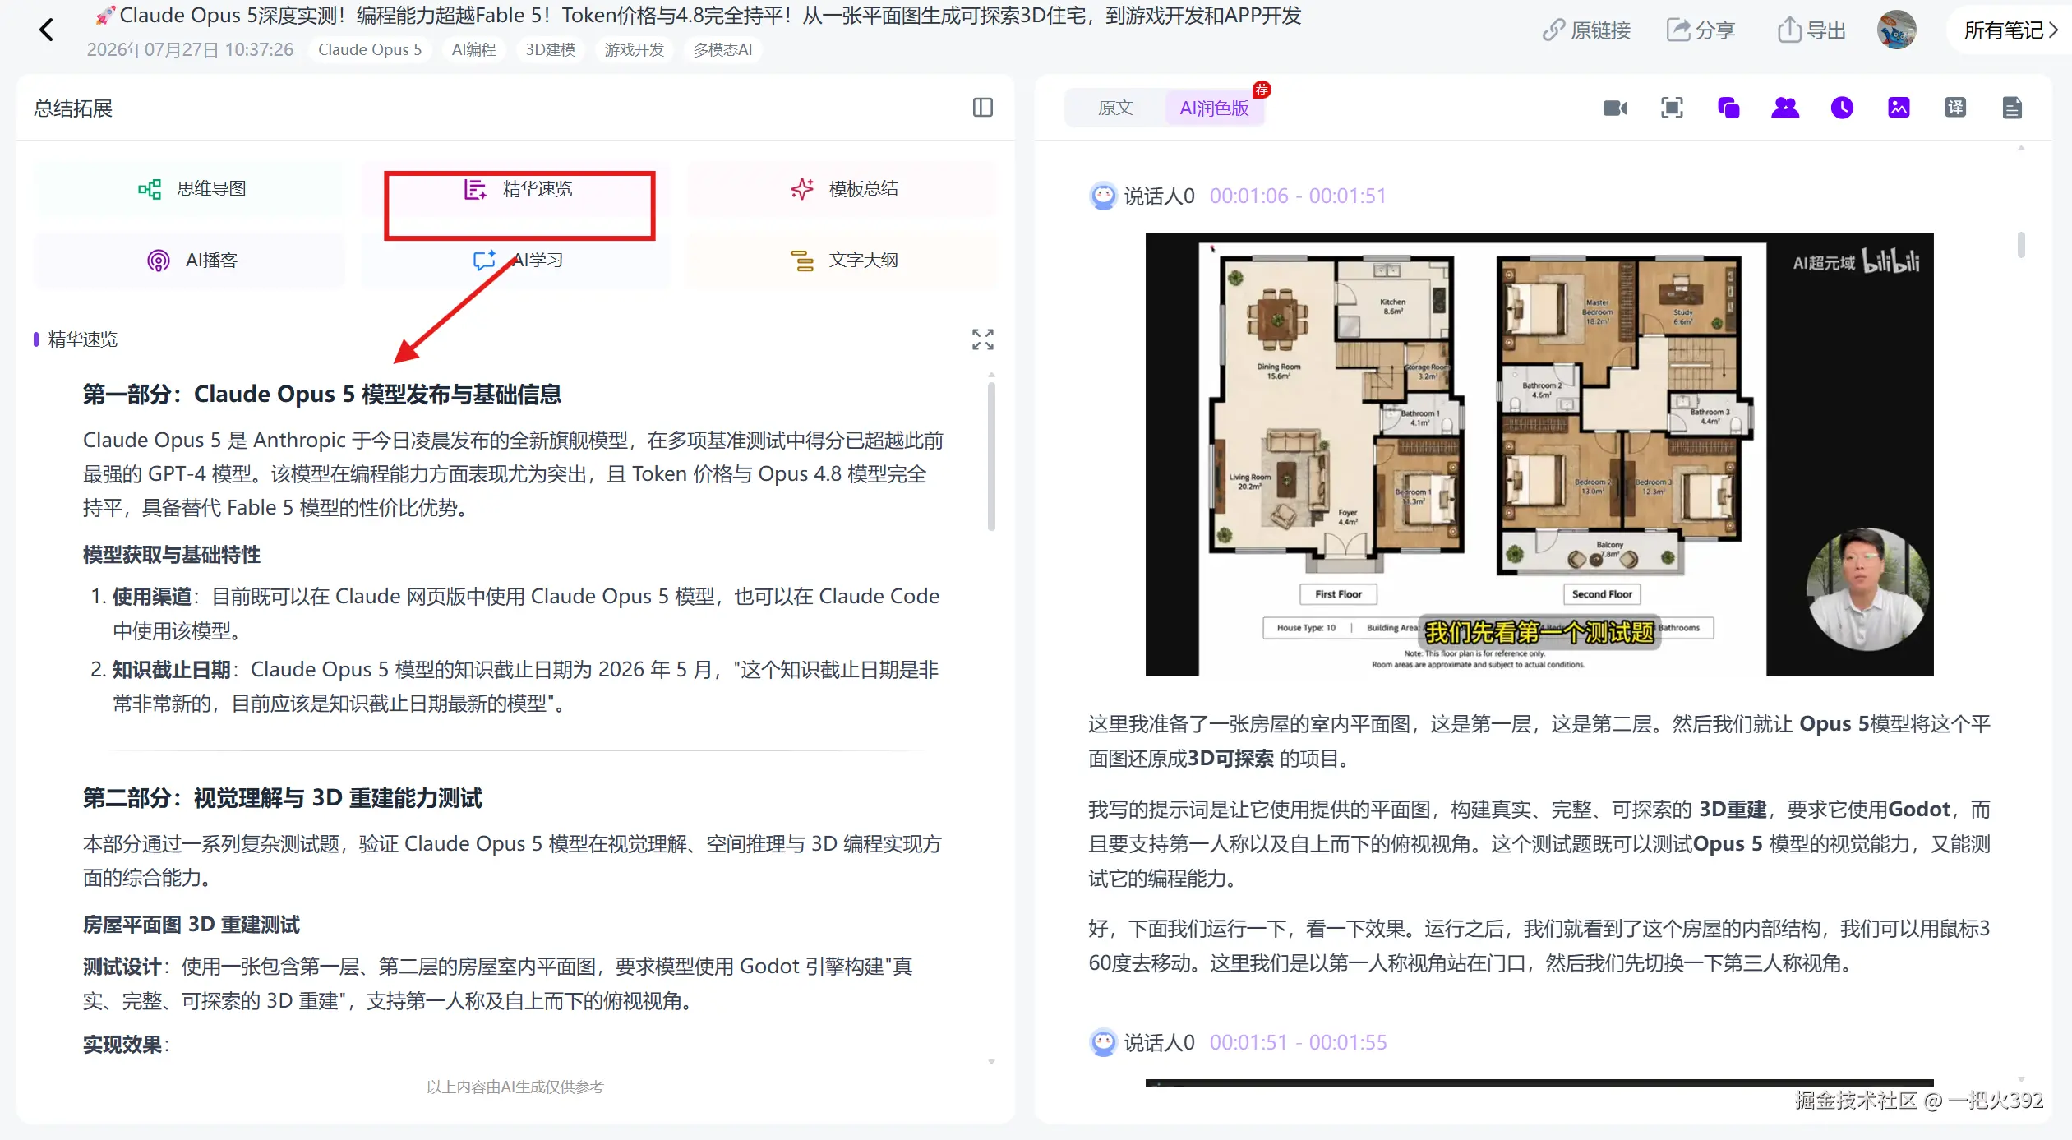The height and width of the screenshot is (1140, 2072).
Task: Click the speakers people icon
Action: [1785, 108]
